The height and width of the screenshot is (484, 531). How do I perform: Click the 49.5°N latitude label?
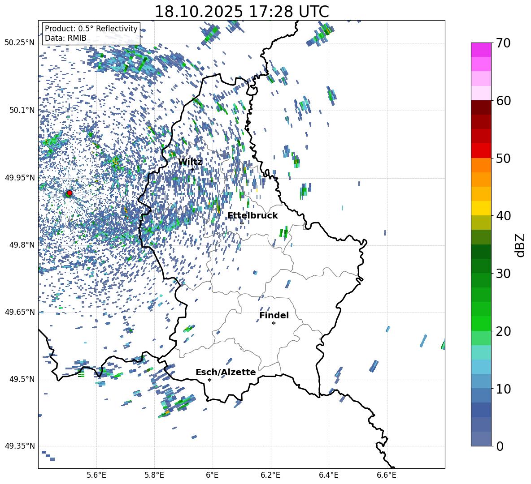(x=22, y=379)
